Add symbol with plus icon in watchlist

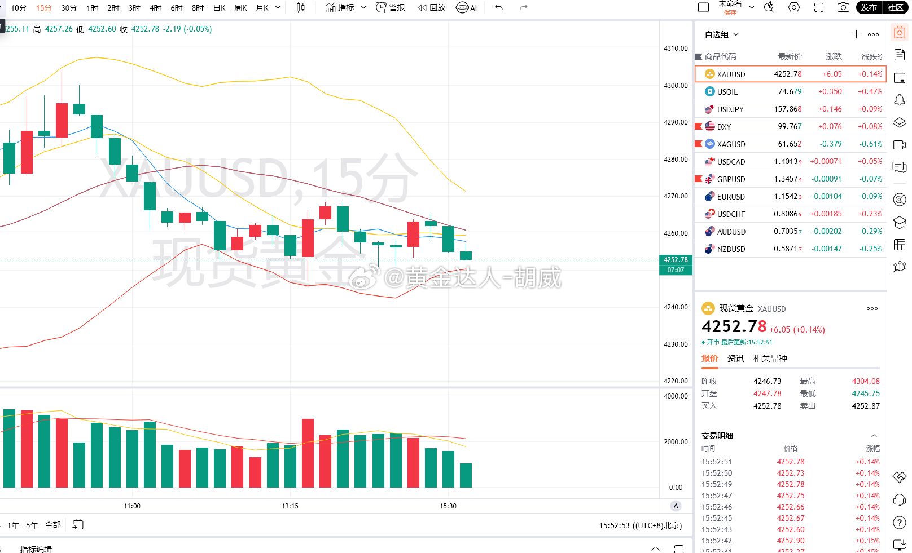click(856, 34)
